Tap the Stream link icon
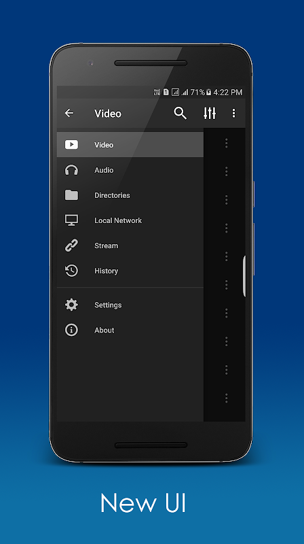The image size is (304, 544). pos(71,245)
